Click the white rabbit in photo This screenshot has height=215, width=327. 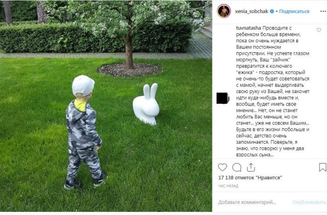[x=146, y=104]
